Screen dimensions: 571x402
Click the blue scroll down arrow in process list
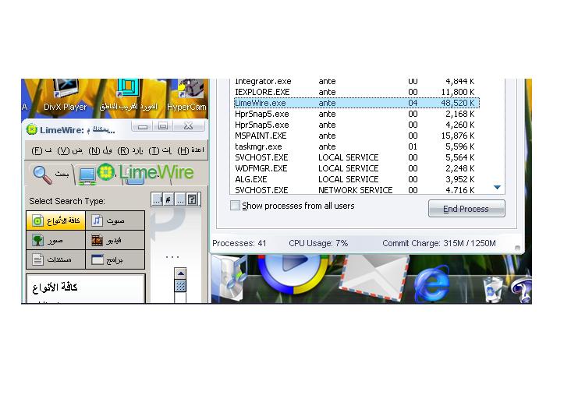497,187
